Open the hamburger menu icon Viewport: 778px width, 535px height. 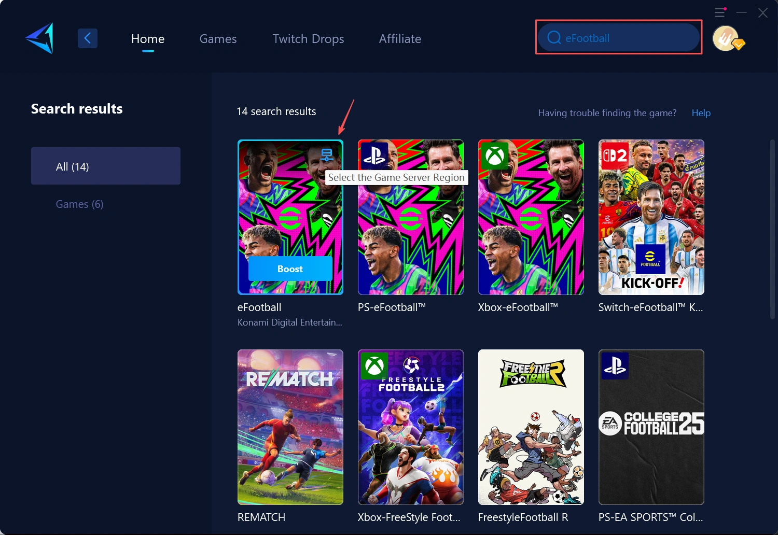point(720,12)
